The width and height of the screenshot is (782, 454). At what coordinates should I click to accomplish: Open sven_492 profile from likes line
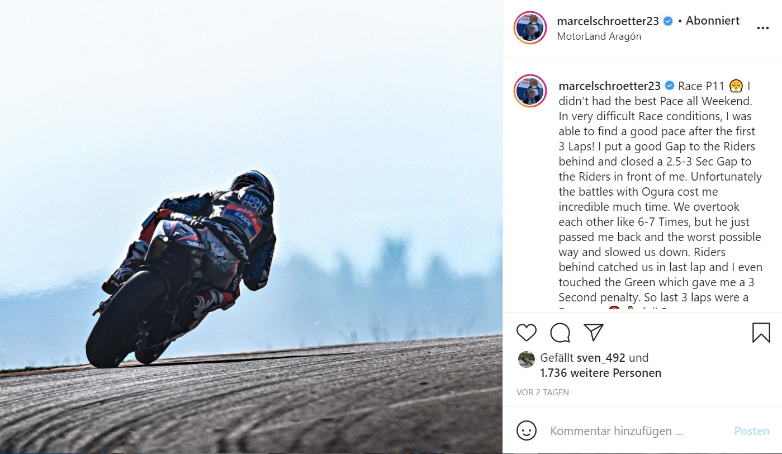tap(601, 358)
